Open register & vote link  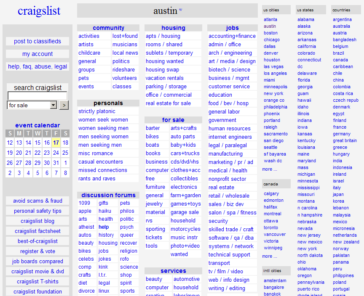(37, 251)
